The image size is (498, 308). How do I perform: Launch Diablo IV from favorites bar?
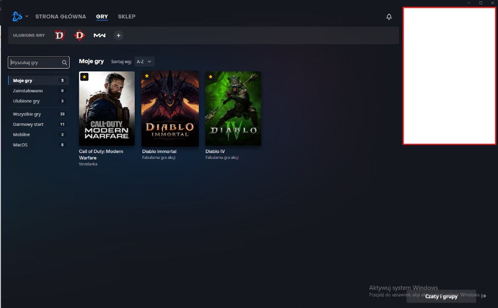[59, 35]
